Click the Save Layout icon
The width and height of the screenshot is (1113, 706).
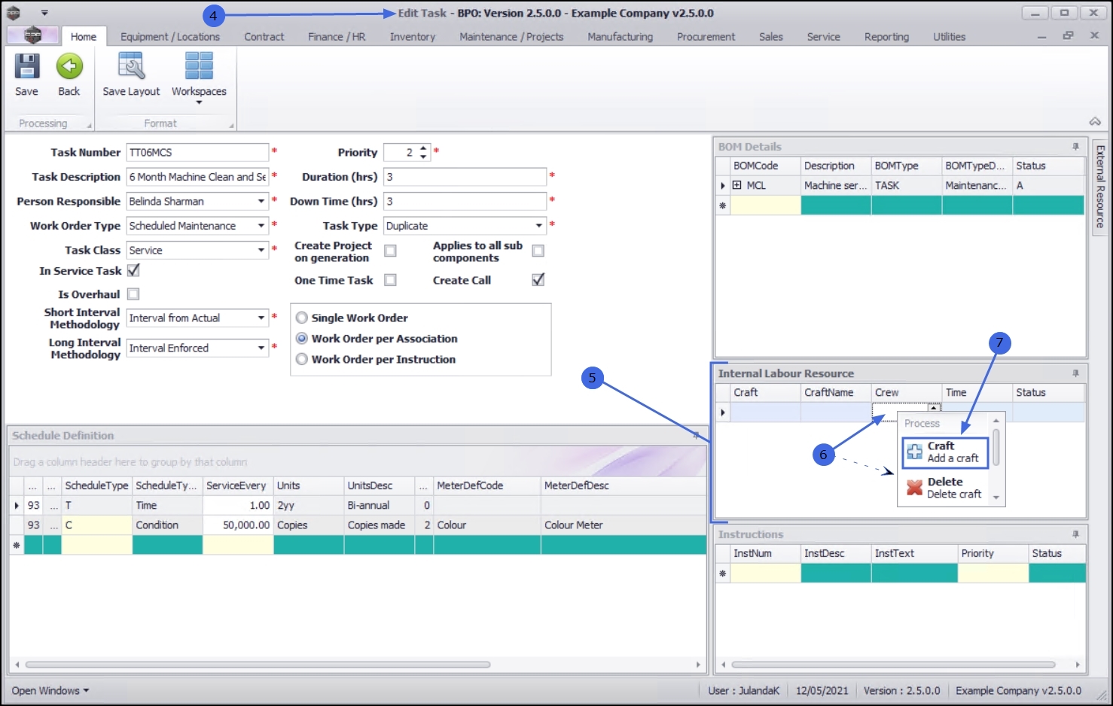[x=131, y=66]
